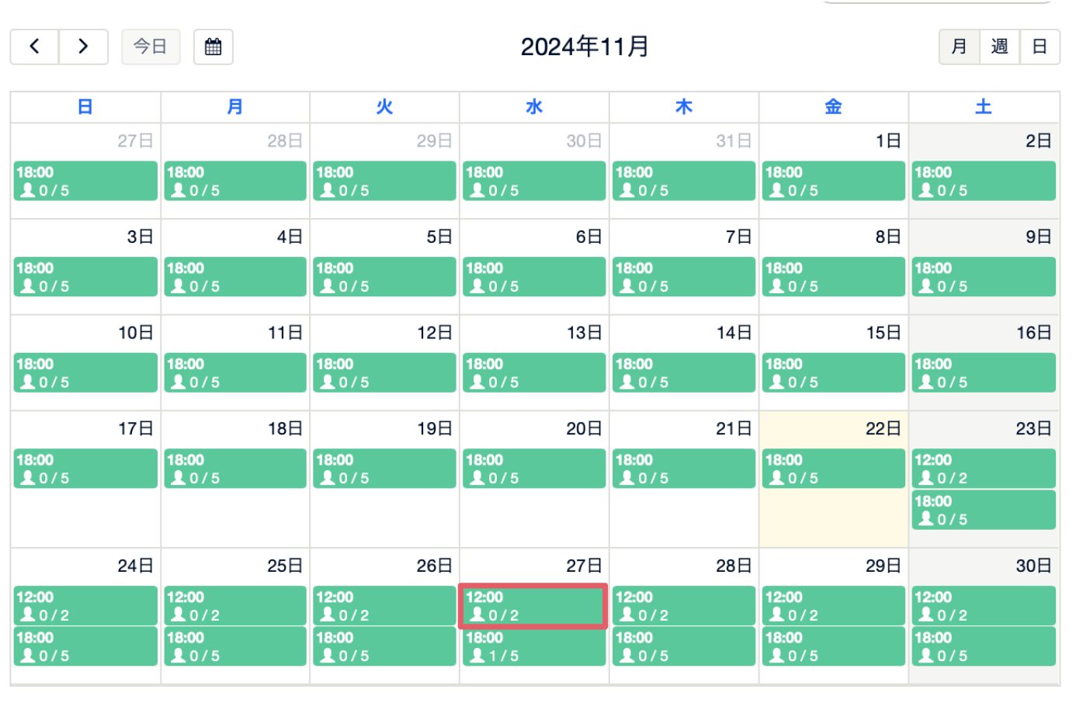Select the 12:00 slot on the 25th

(235, 606)
